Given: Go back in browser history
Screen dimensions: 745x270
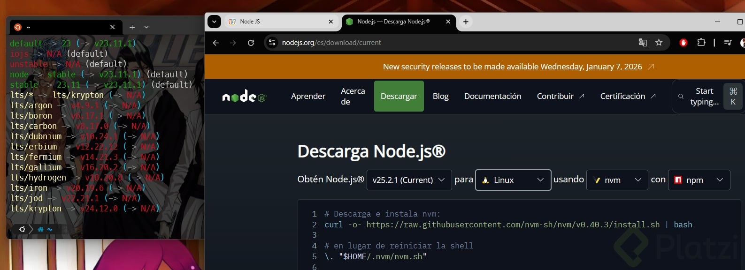Looking at the screenshot, I should 216,43.
